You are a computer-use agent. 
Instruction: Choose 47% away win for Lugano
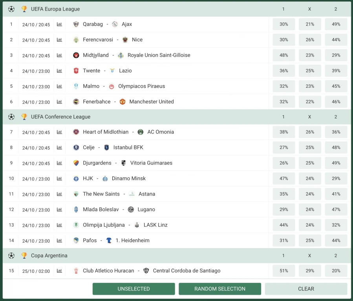(336, 210)
